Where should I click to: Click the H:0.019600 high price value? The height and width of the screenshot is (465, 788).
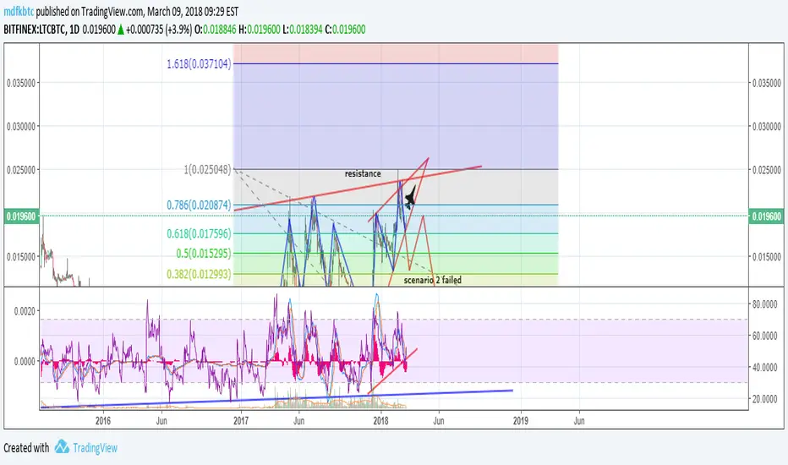click(x=260, y=30)
